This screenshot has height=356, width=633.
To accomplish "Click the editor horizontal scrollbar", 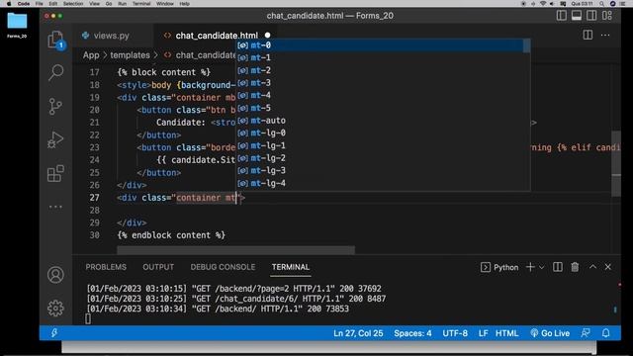I will [235, 250].
